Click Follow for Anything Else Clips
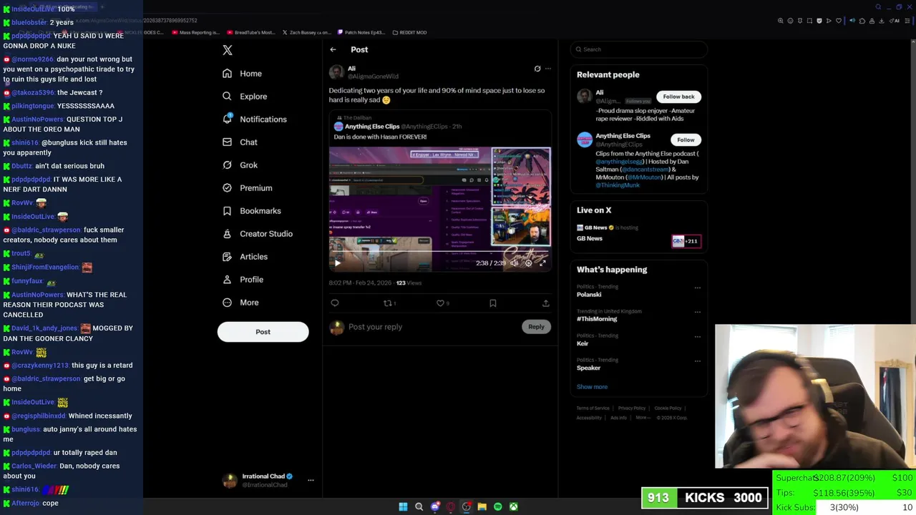 pos(686,140)
